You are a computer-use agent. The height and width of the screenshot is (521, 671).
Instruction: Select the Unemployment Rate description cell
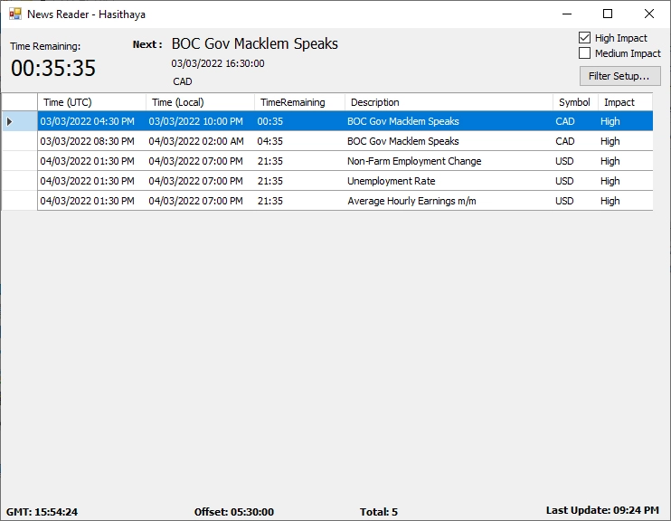tap(449, 181)
